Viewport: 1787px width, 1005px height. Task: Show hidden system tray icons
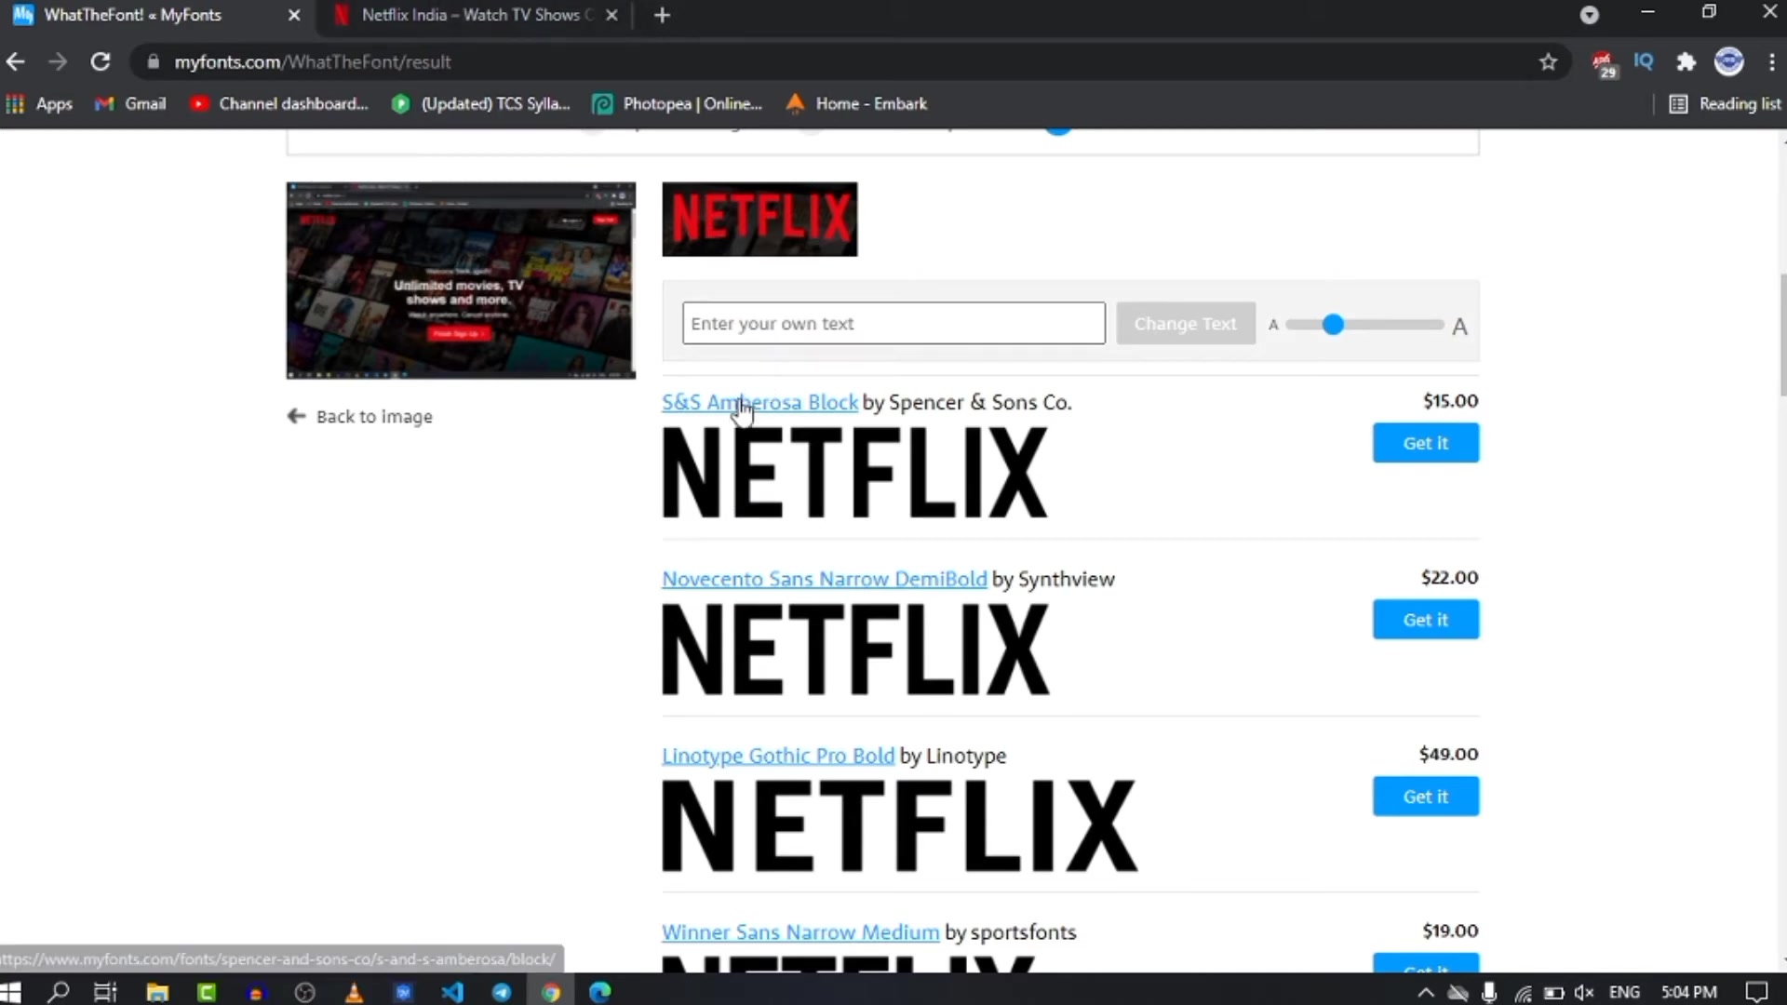[1425, 992]
